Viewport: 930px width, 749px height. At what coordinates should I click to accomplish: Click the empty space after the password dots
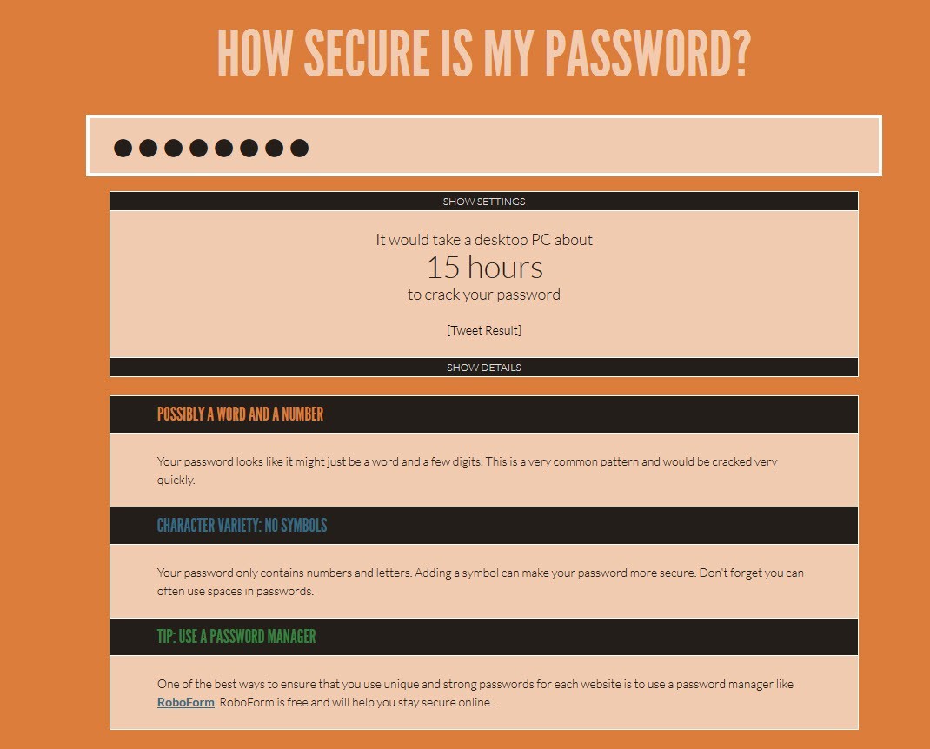tap(593, 147)
